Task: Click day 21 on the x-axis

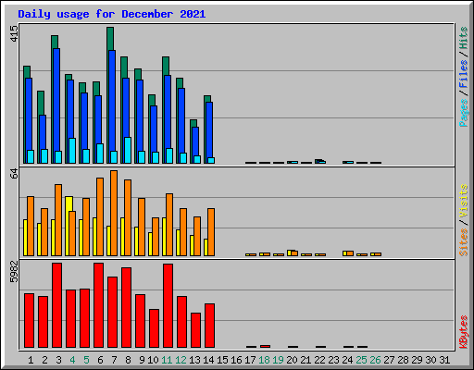Action: pos(306,360)
